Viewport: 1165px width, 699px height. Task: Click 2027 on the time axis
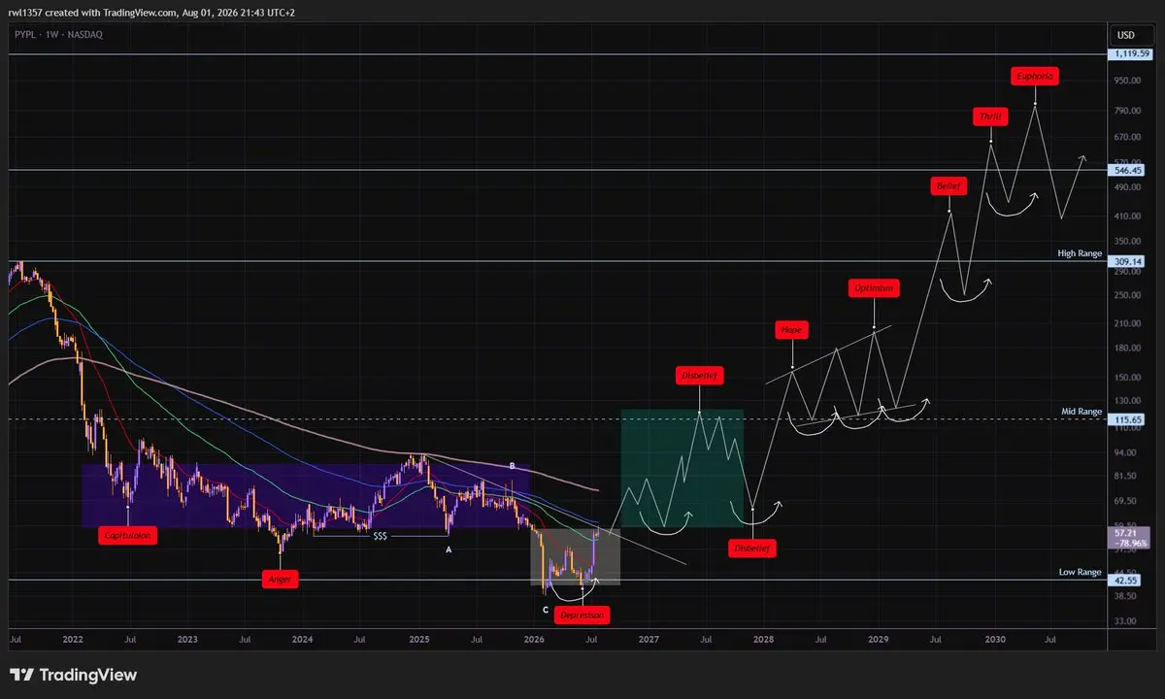pos(649,641)
